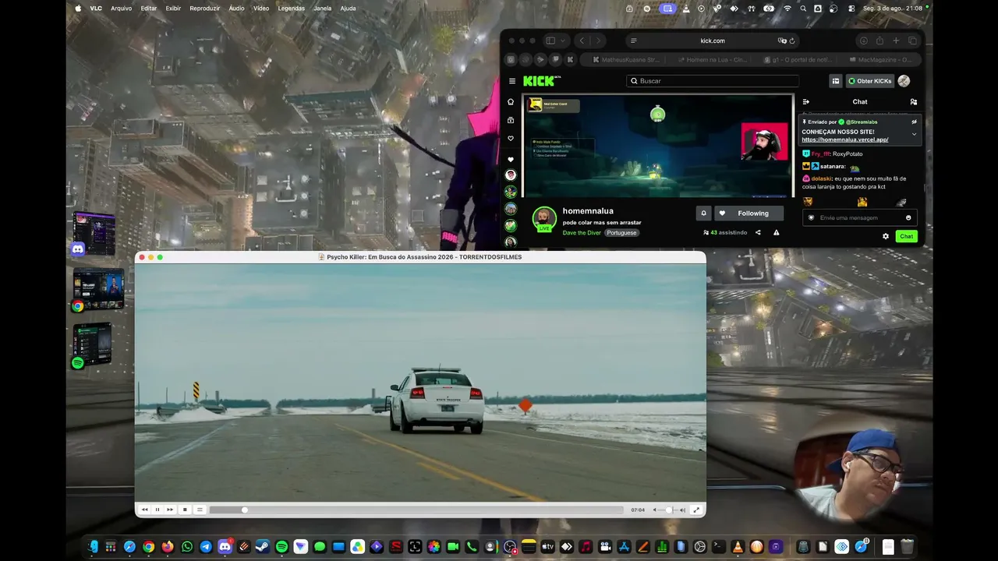Go back in Safari
This screenshot has width=998, height=561.
582,41
